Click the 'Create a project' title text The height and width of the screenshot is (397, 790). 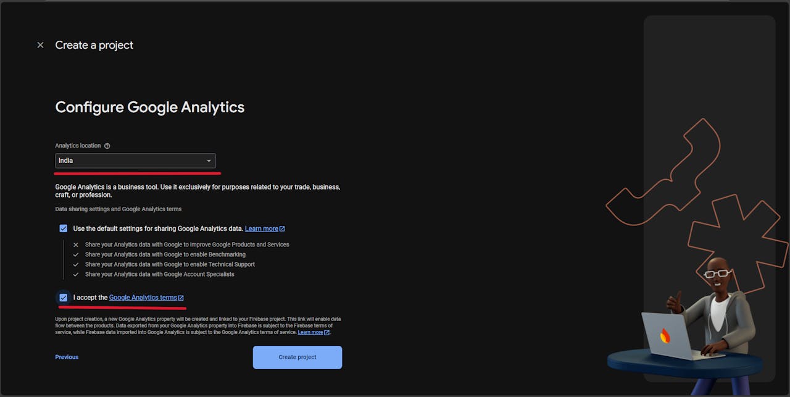click(x=94, y=45)
